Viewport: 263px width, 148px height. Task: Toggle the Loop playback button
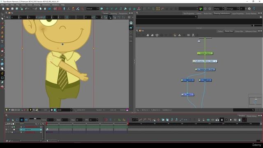tap(17, 120)
